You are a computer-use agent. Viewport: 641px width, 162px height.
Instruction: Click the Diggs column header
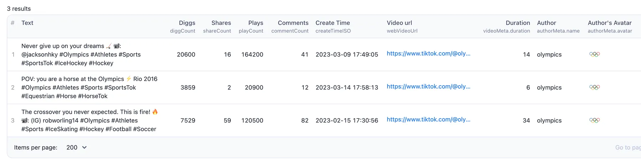pos(187,23)
